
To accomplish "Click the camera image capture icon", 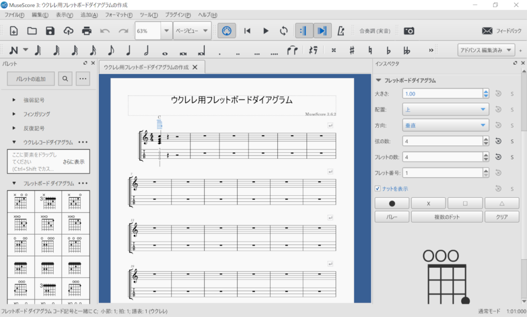I will click(x=409, y=31).
